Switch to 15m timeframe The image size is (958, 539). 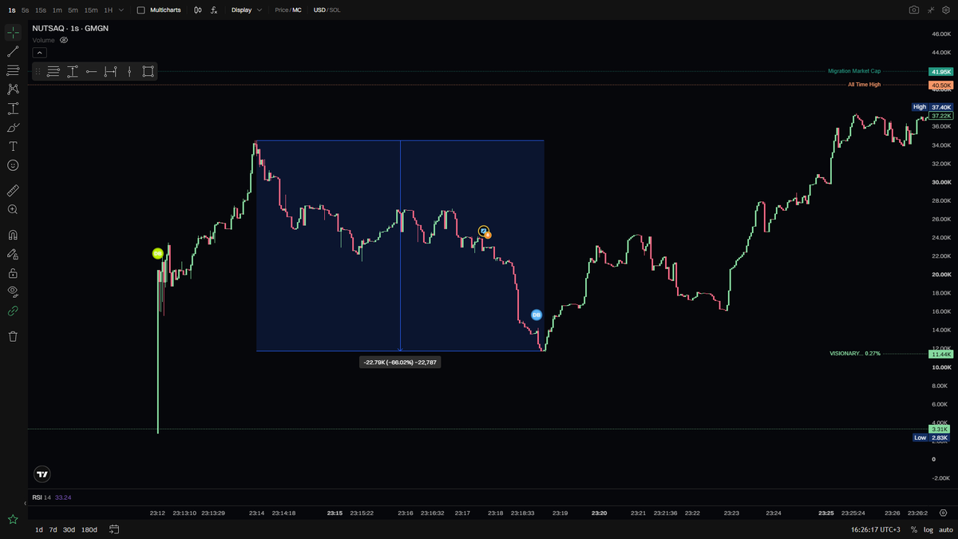[90, 10]
